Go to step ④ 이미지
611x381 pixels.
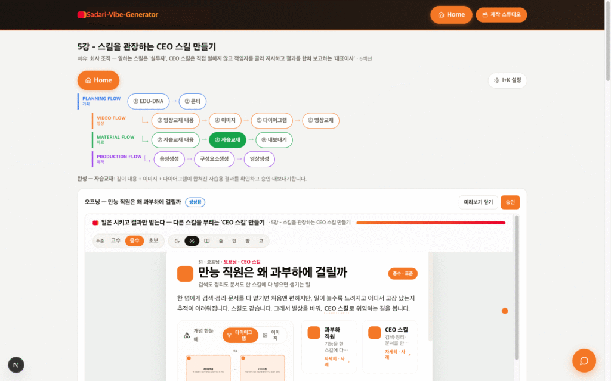point(225,120)
